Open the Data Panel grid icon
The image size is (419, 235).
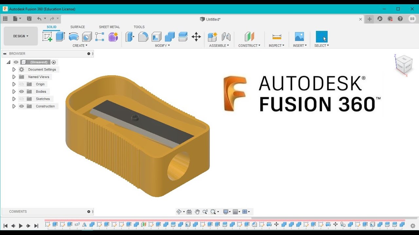pos(5,19)
